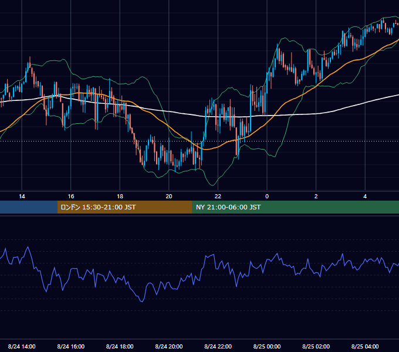Image resolution: width=399 pixels, height=352 pixels.
Task: Click the 8/25 04:00 date label
Action: (365, 346)
